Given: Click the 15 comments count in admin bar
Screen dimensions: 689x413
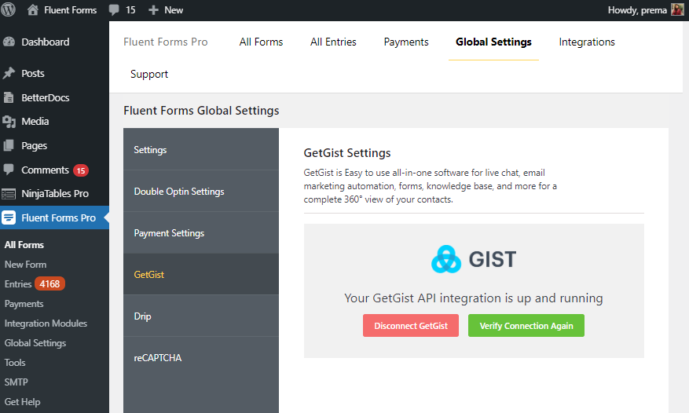Looking at the screenshot, I should click(130, 10).
